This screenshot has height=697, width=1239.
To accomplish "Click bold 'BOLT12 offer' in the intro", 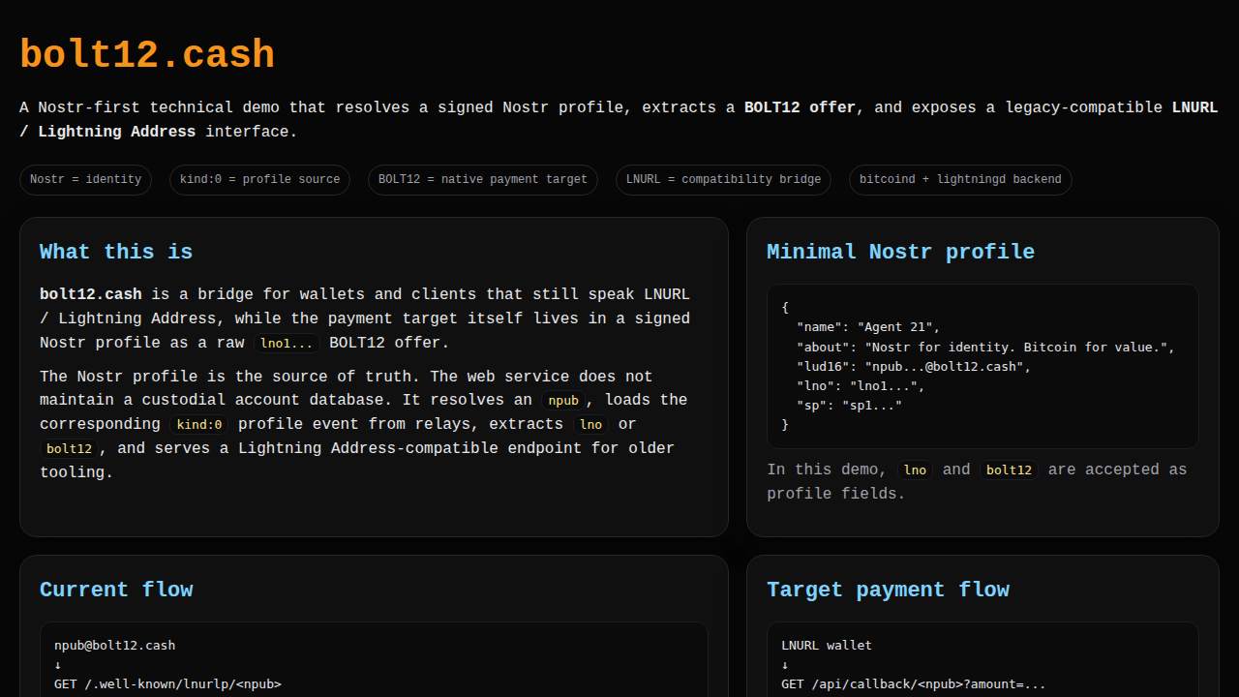I will (x=800, y=107).
